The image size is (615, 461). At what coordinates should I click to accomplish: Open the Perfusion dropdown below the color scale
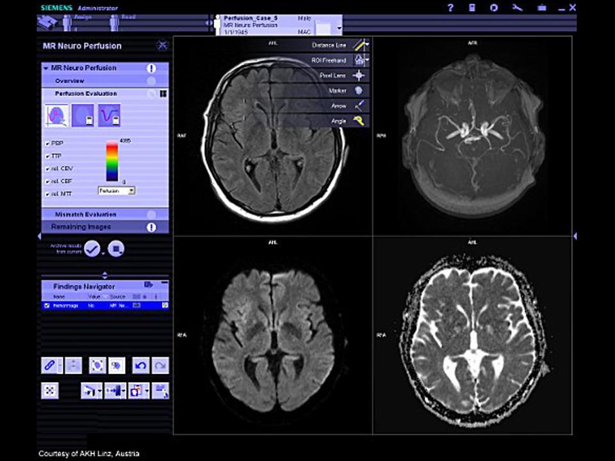click(x=116, y=190)
